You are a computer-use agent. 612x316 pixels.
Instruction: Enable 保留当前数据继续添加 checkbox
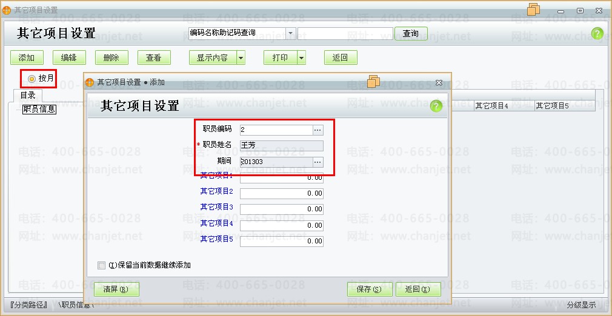(x=101, y=265)
